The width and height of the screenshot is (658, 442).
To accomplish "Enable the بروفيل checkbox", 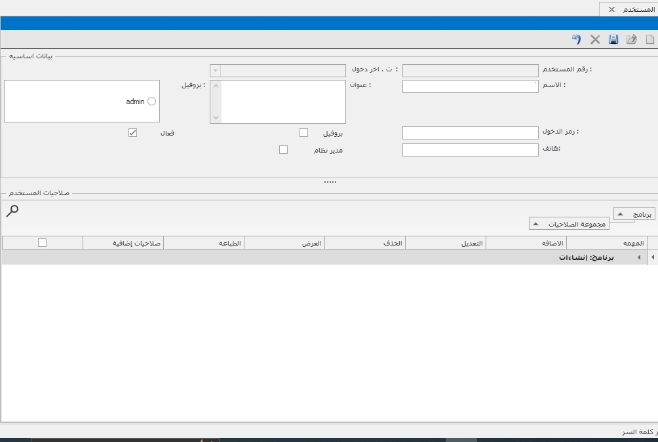I will pos(303,133).
